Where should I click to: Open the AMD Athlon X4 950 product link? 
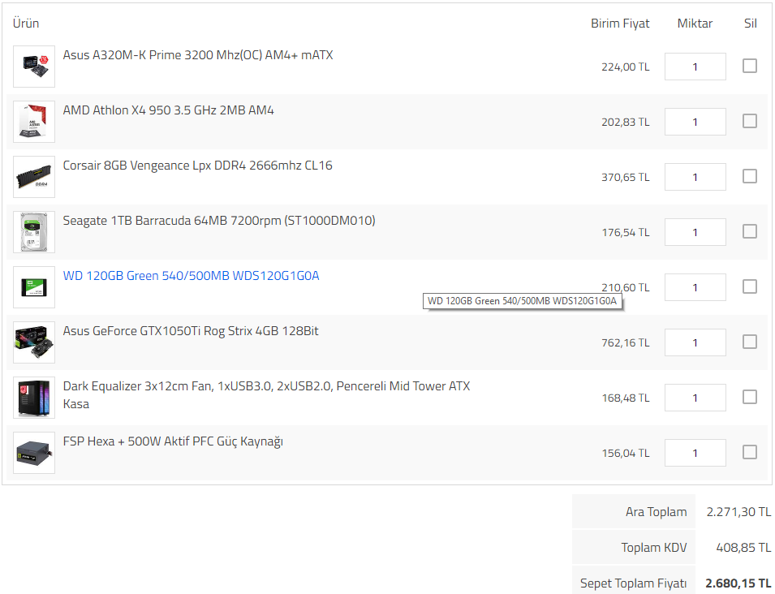coord(168,110)
